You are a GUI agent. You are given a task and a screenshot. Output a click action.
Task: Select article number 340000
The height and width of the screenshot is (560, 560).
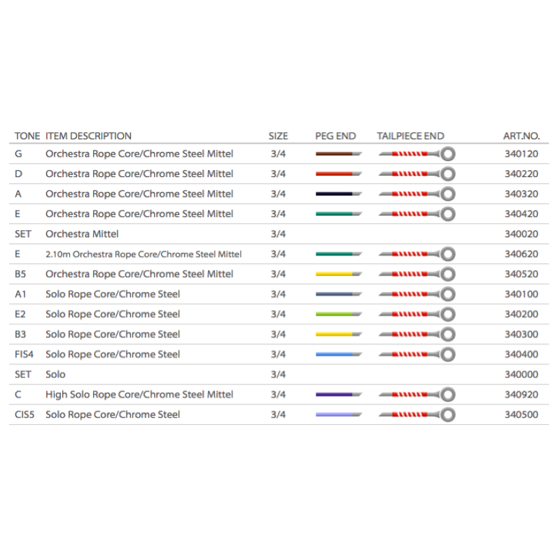pyautogui.click(x=521, y=374)
